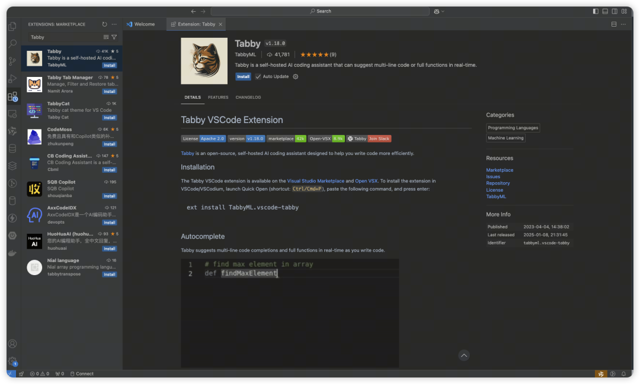The height and width of the screenshot is (384, 640).
Task: Open the Issues resource link
Action: (x=492, y=177)
